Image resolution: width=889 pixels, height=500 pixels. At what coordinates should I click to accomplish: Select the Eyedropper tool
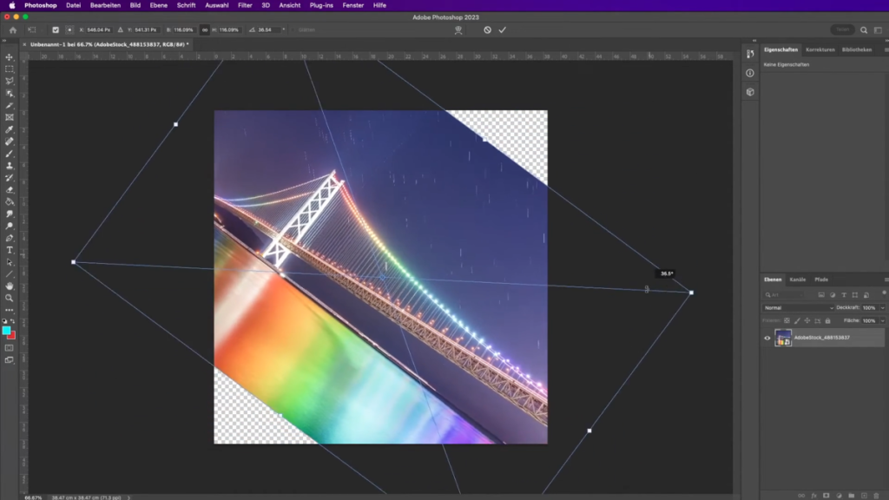coord(10,129)
